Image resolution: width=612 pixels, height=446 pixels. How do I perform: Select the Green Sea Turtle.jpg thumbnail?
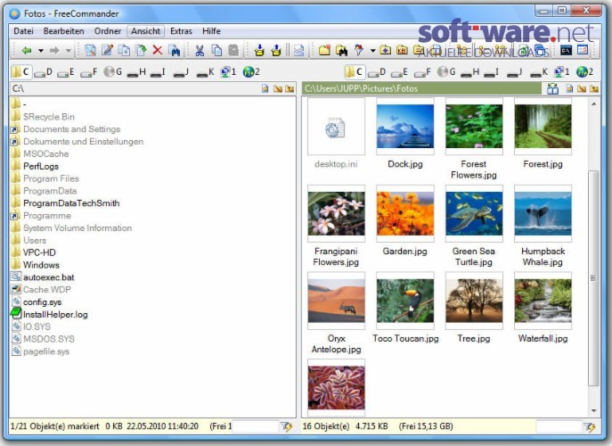pyautogui.click(x=474, y=213)
